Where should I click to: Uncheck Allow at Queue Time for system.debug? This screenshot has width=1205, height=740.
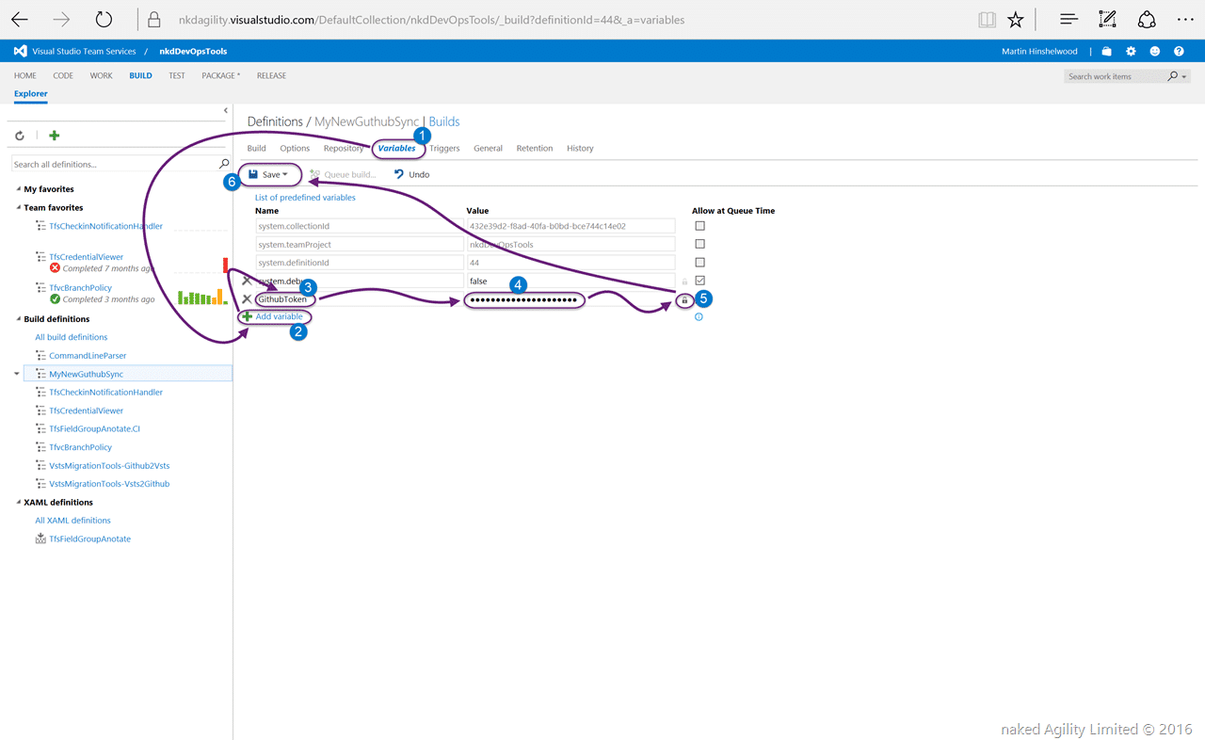[699, 281]
